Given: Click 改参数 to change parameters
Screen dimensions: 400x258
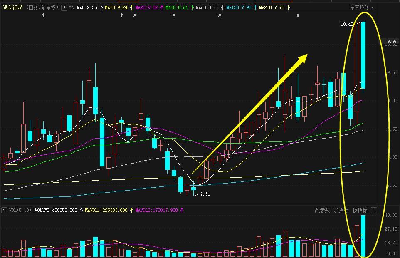Looking at the screenshot, I should click(322, 210).
